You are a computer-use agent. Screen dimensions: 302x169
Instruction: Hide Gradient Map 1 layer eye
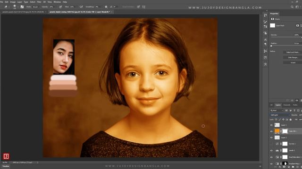(271, 164)
